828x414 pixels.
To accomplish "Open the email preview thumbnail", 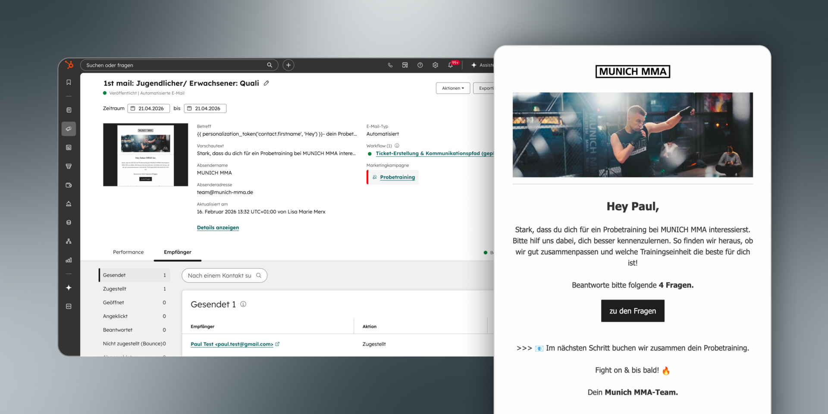I will 145,155.
